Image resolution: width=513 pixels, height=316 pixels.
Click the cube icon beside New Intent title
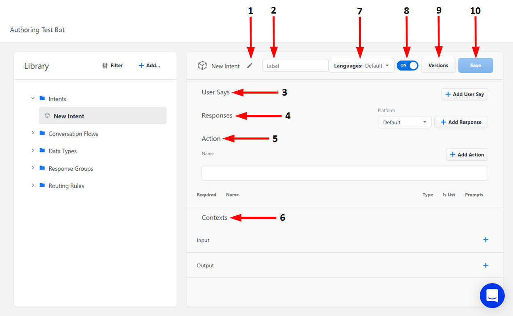[x=202, y=66]
